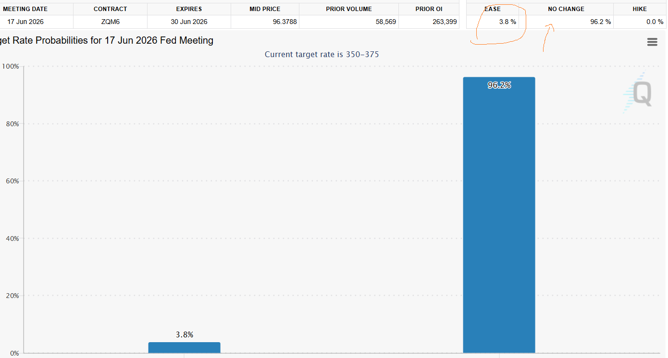Image resolution: width=668 pixels, height=358 pixels.
Task: Click the 3.8% bar data label
Action: [184, 334]
